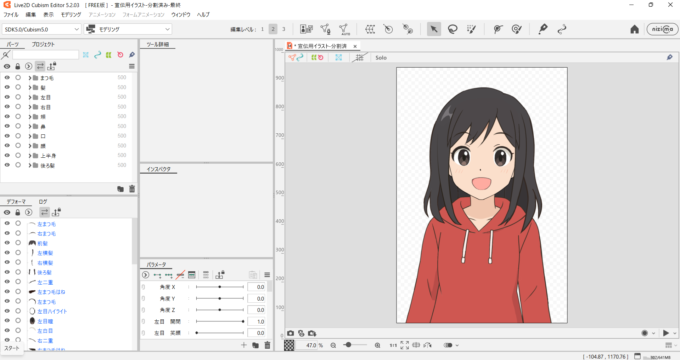Select the lasso selection tool

click(453, 29)
